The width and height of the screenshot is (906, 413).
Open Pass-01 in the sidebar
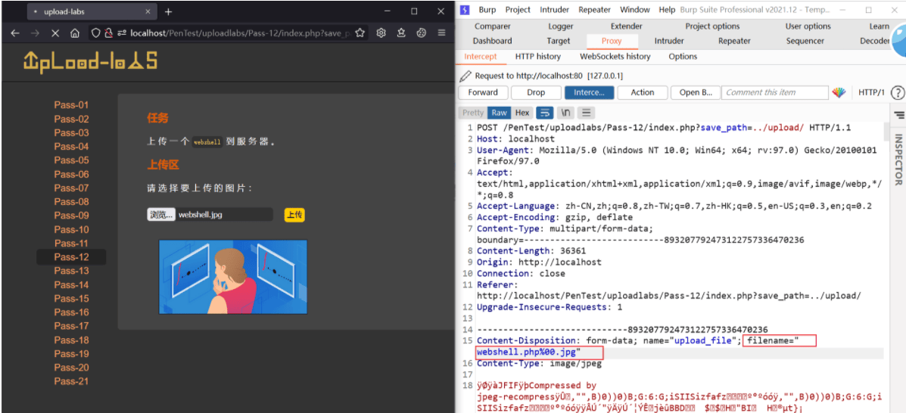(72, 105)
